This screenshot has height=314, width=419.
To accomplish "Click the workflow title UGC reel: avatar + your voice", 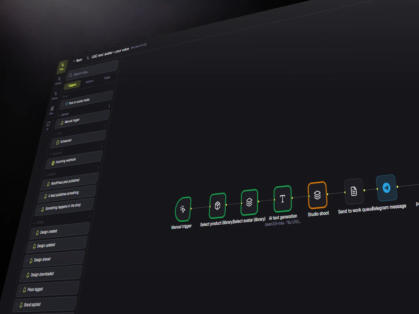I will click(110, 53).
